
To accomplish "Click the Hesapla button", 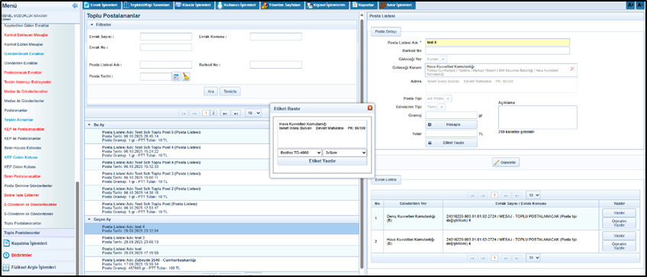I will pyautogui.click(x=452, y=124).
